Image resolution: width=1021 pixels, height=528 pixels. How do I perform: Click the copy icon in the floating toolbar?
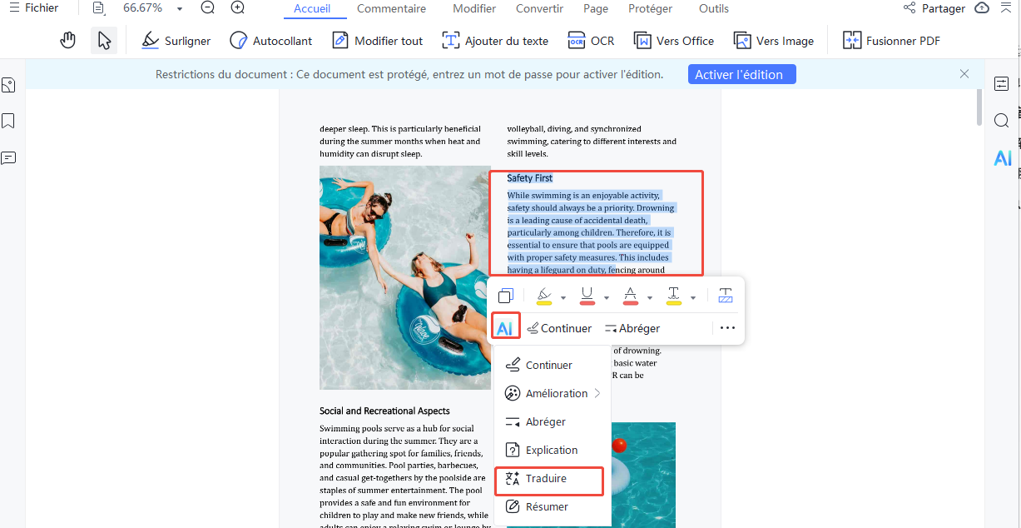click(505, 295)
